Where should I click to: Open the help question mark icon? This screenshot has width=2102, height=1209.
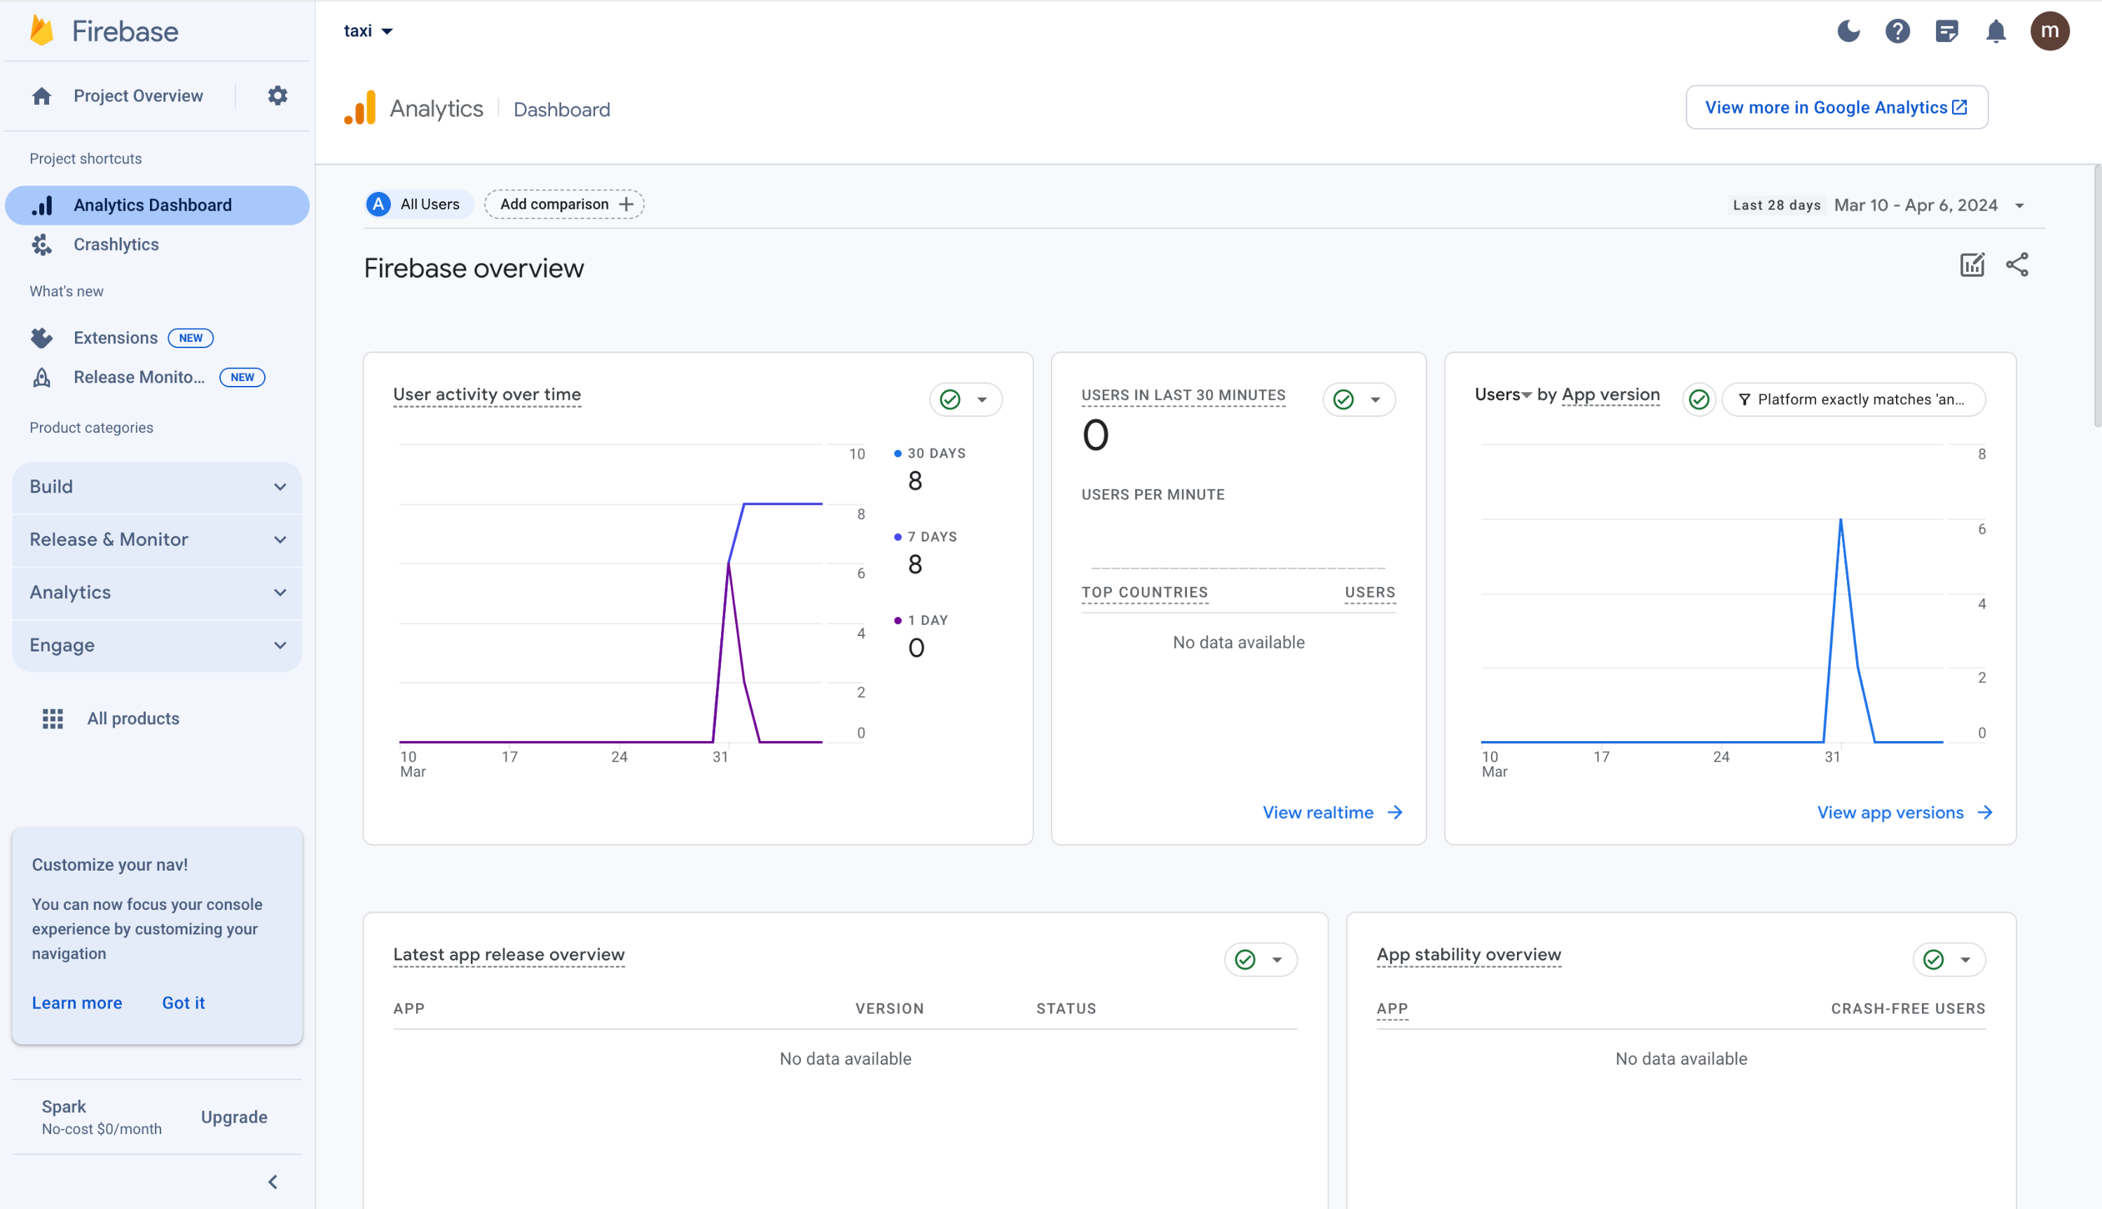click(x=1897, y=32)
